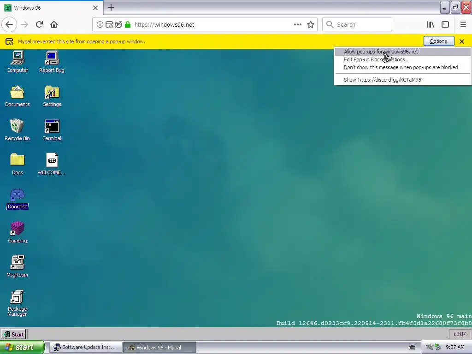The height and width of the screenshot is (354, 472).
Task: Show site information icon in address bar
Action: (x=100, y=25)
